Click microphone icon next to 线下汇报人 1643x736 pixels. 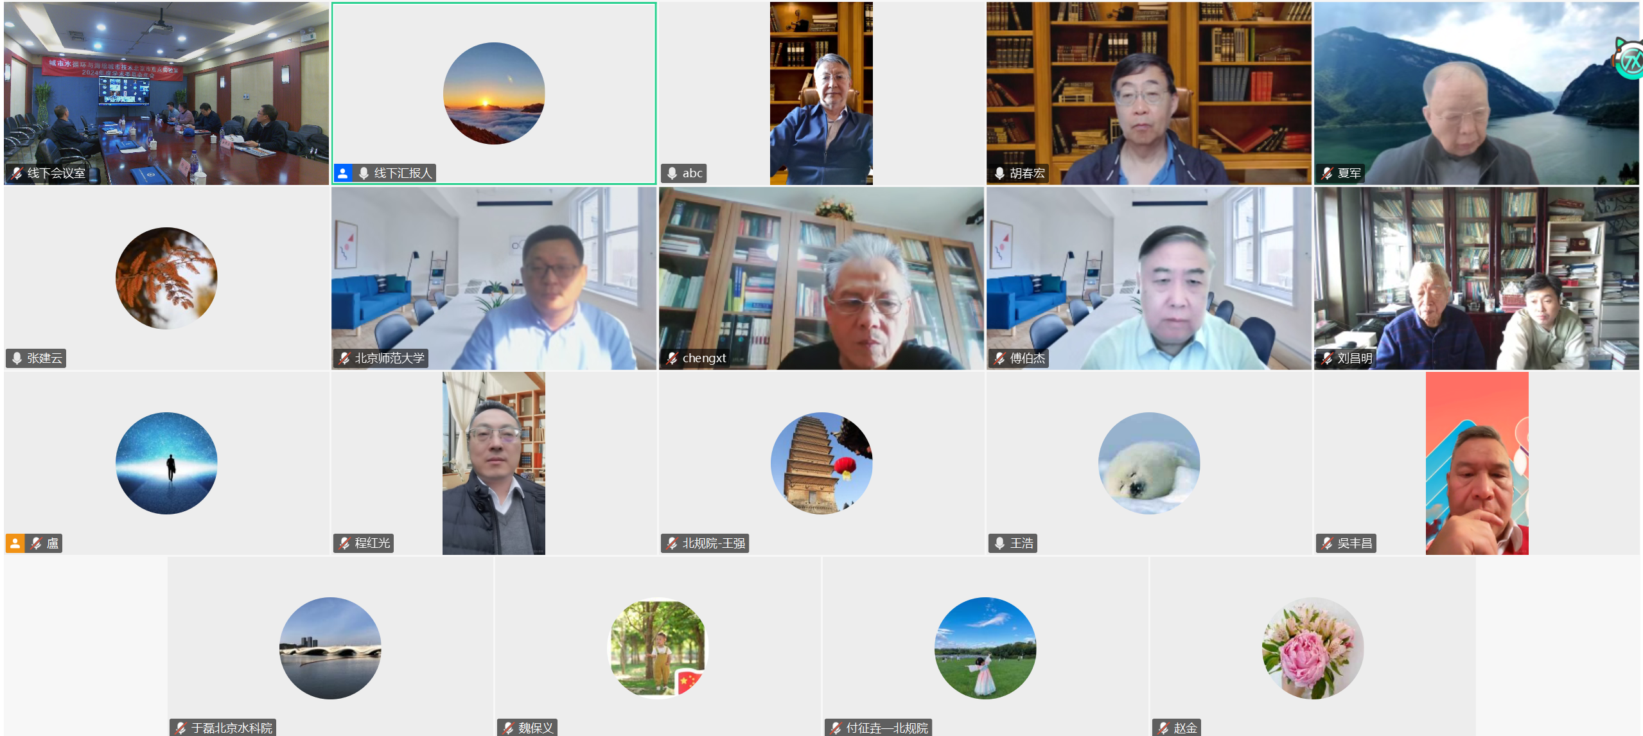[x=364, y=173]
